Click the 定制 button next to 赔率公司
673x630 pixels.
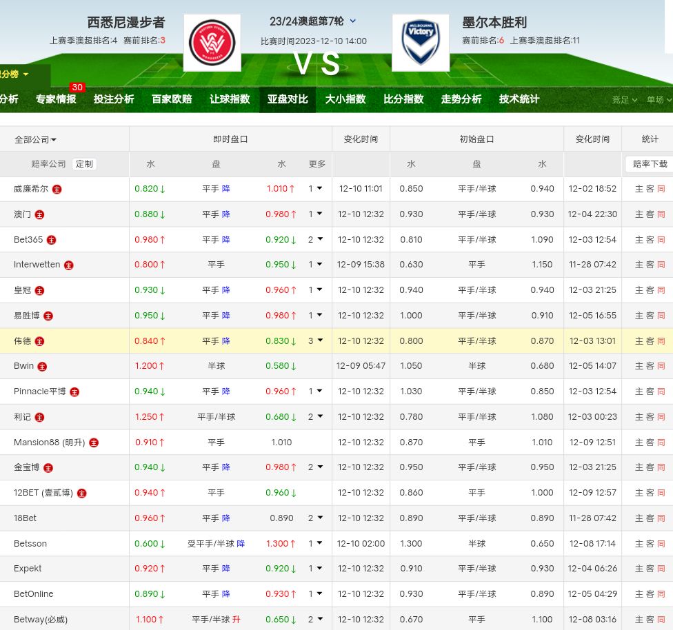click(x=84, y=164)
